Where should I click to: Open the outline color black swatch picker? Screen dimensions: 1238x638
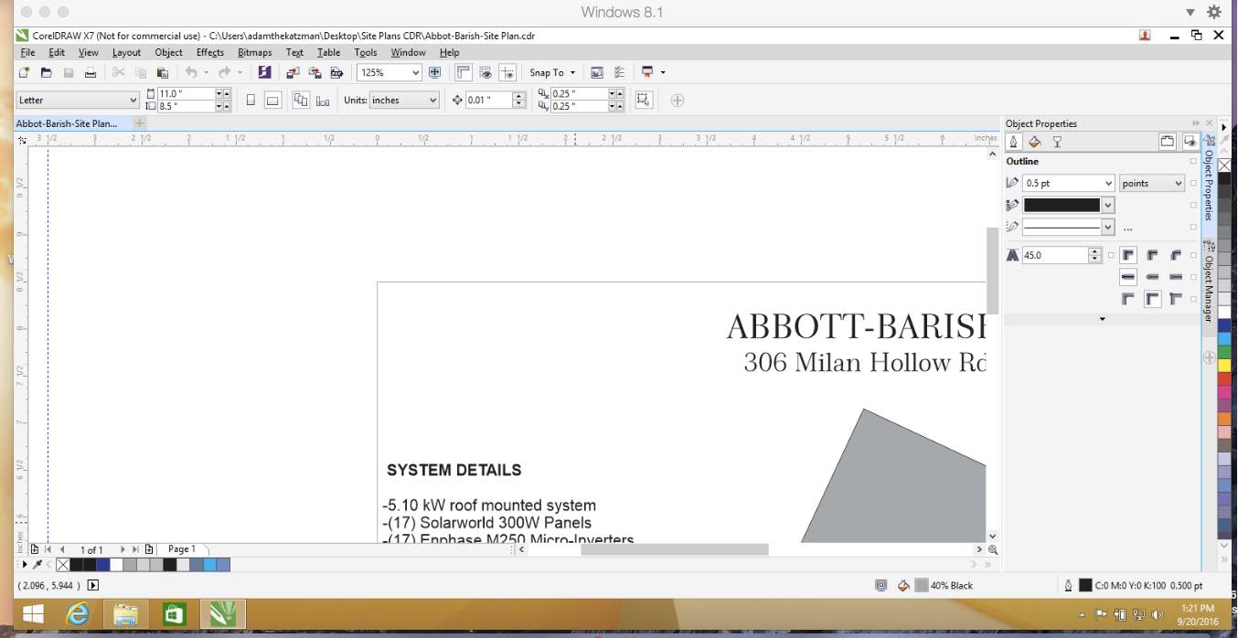tap(1108, 206)
